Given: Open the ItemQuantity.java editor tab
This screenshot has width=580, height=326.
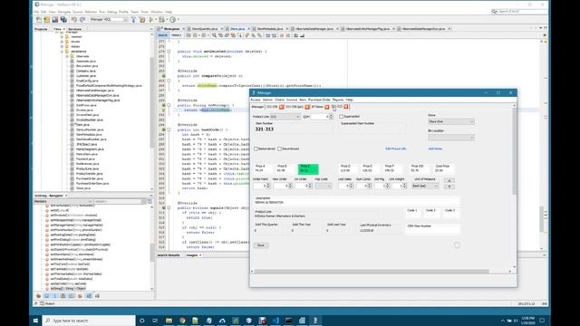Looking at the screenshot, I should click(204, 28).
